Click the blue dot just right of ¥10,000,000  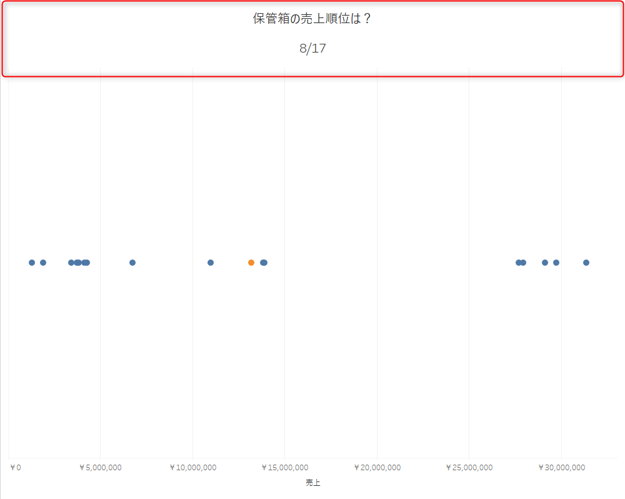tap(211, 263)
